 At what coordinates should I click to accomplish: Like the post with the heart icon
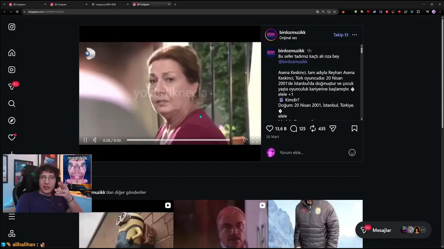point(270,129)
